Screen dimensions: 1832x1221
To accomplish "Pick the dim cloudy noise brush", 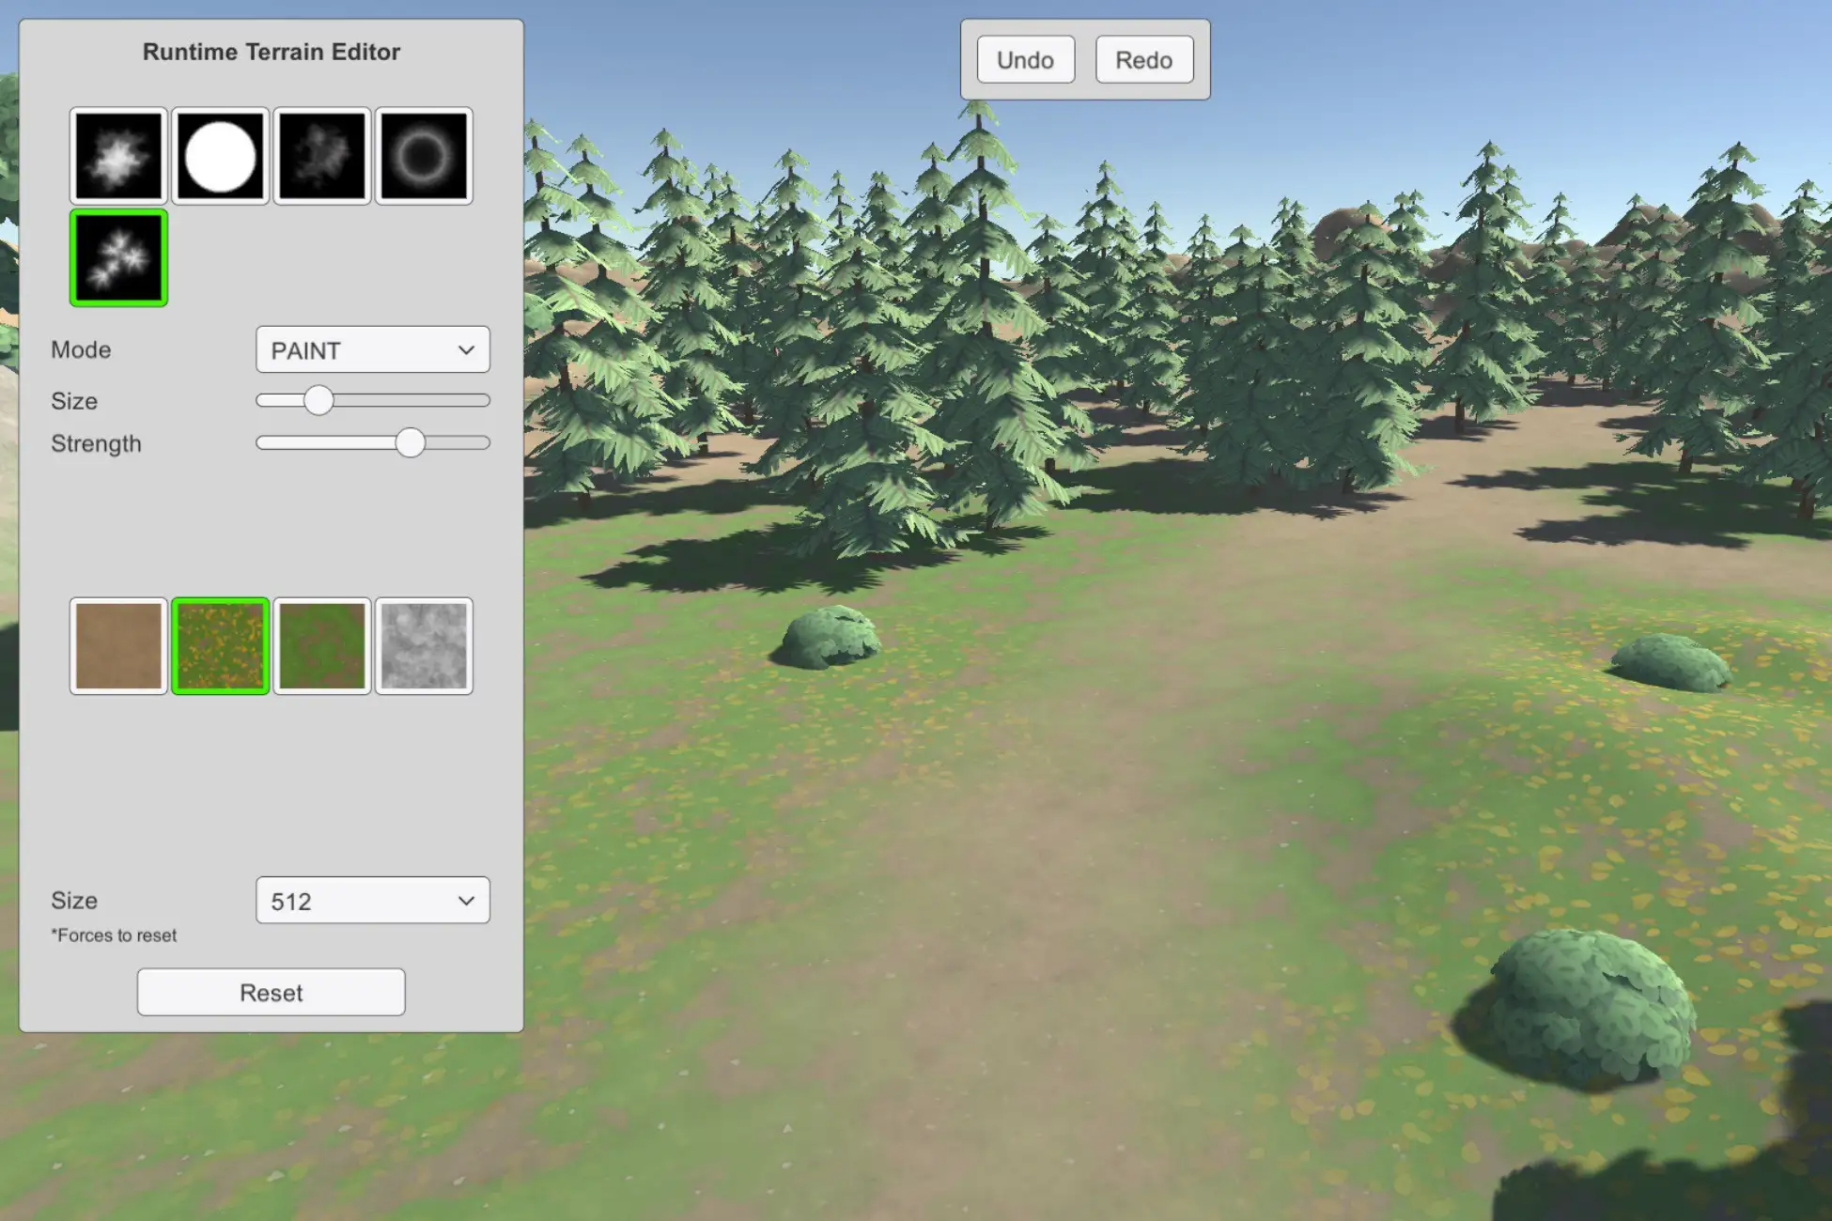I will pos(322,156).
